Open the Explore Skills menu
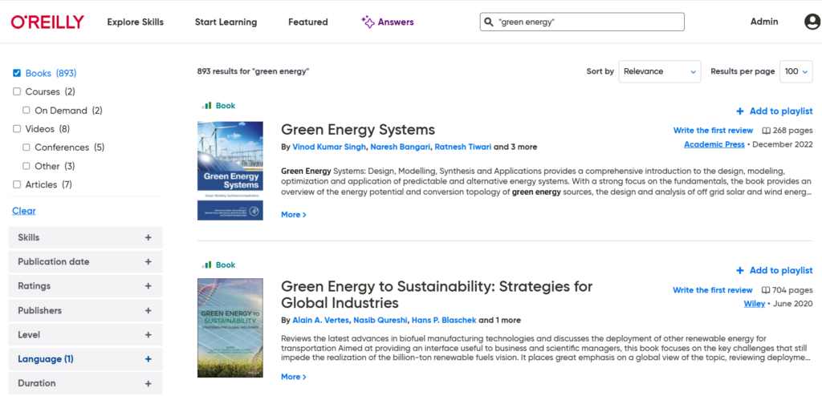The height and width of the screenshot is (396, 822). pos(135,22)
